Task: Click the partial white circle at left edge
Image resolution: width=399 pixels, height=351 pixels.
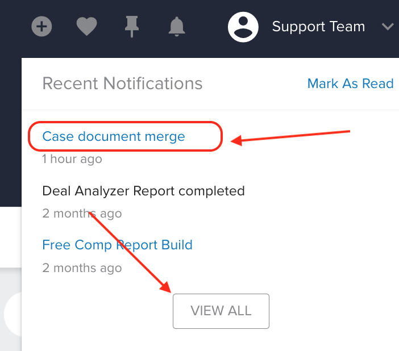Action: click(x=13, y=314)
